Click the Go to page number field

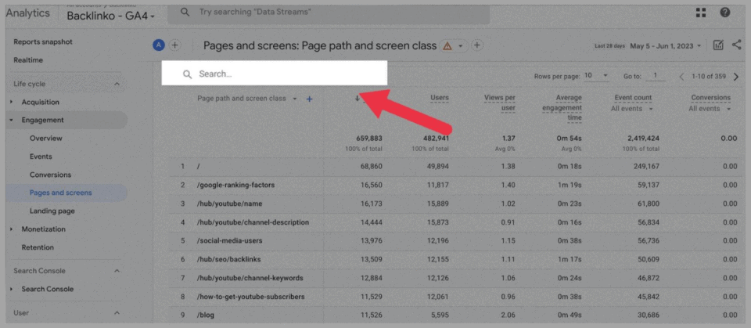click(x=654, y=76)
